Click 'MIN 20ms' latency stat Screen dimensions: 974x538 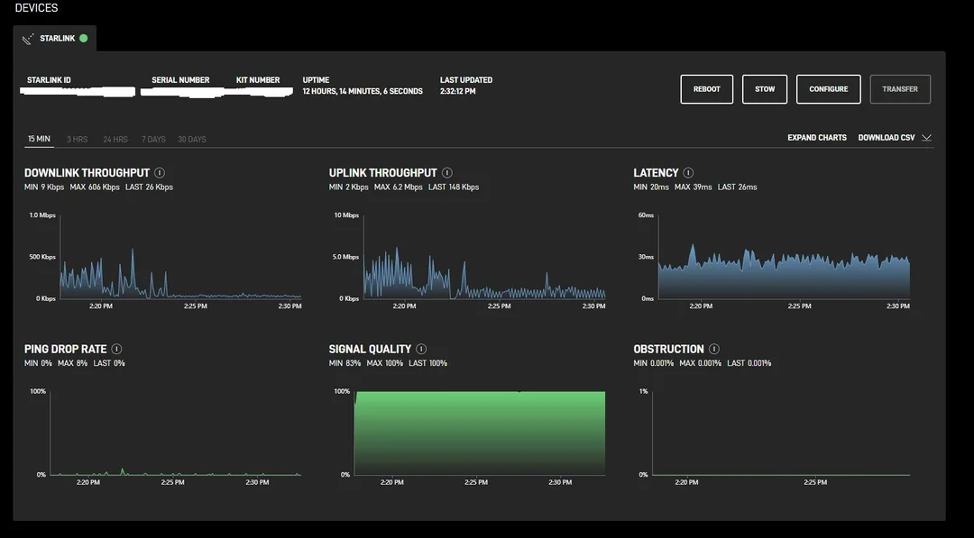tap(651, 187)
